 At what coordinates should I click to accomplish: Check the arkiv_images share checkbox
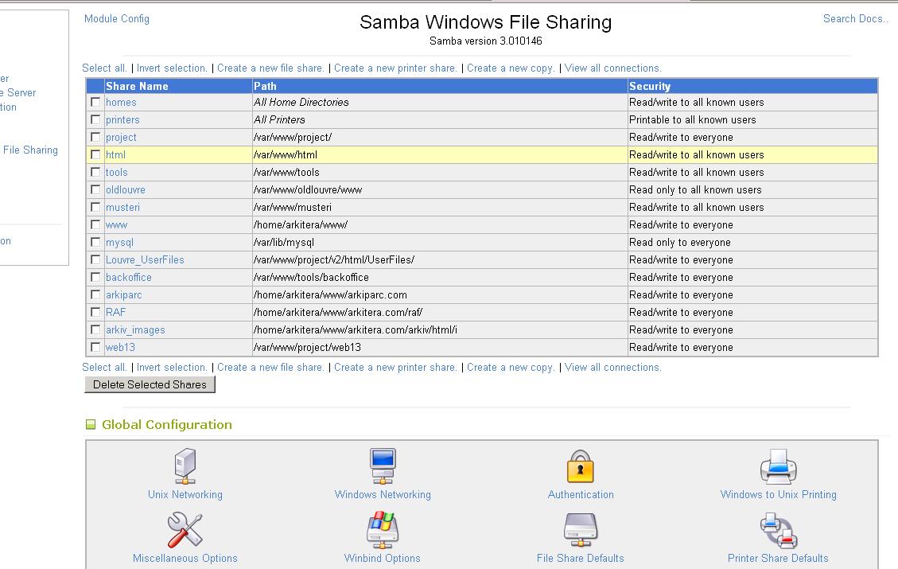tap(95, 329)
